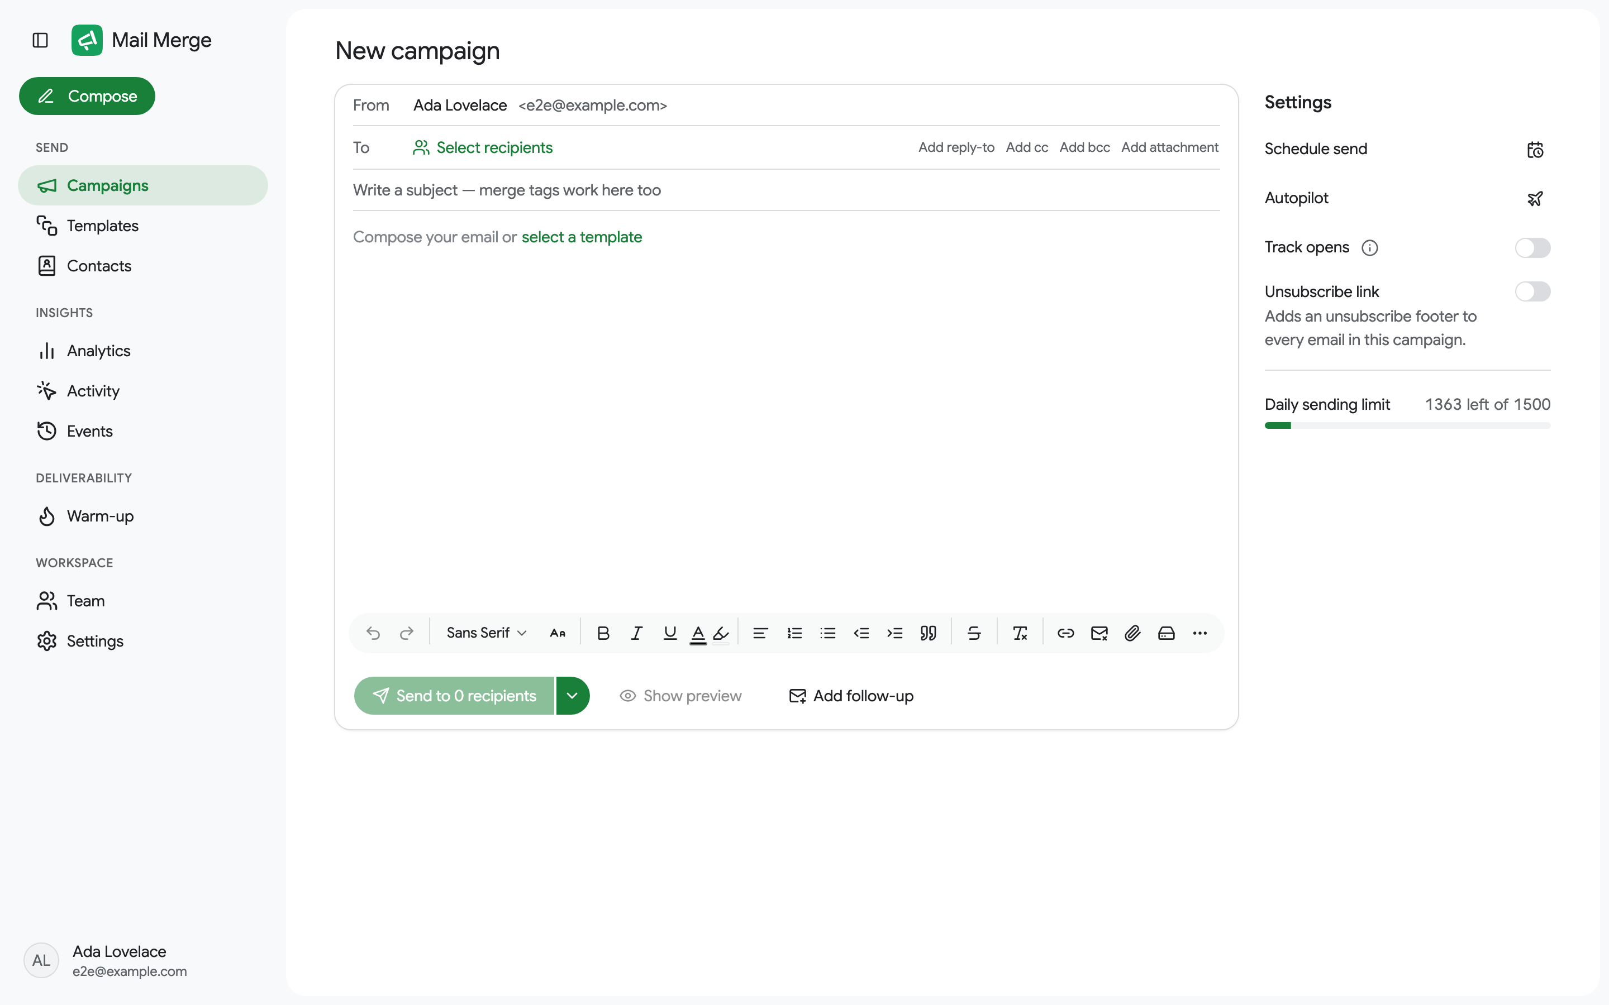Toggle italic formatting
This screenshot has height=1005, width=1609.
pos(636,634)
